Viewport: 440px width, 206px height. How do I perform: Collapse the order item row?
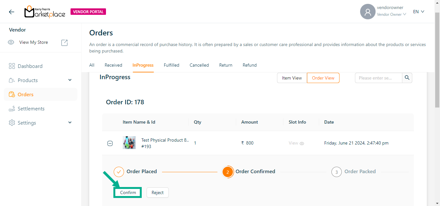pyautogui.click(x=110, y=144)
